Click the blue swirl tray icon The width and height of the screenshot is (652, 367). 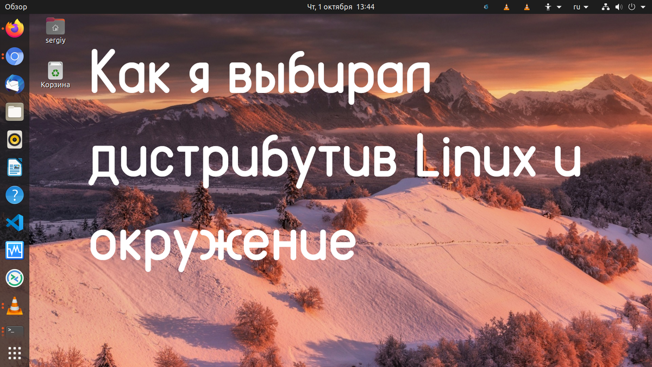[486, 7]
